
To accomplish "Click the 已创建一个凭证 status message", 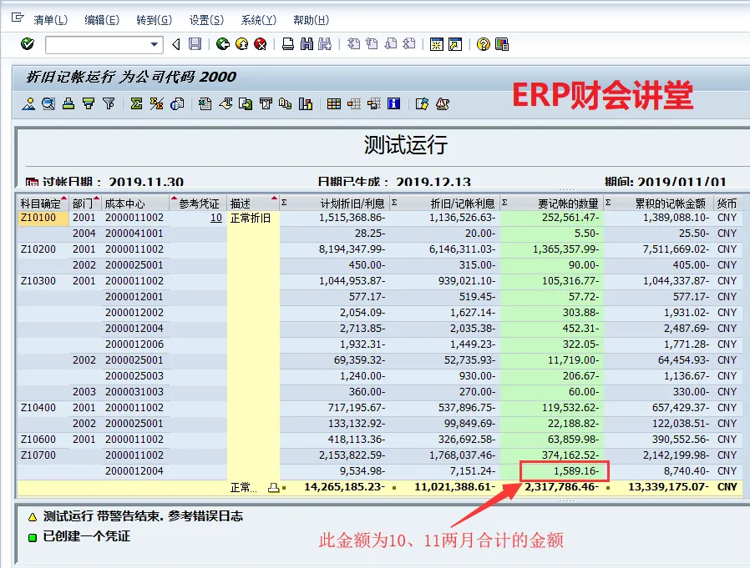I will tap(87, 536).
